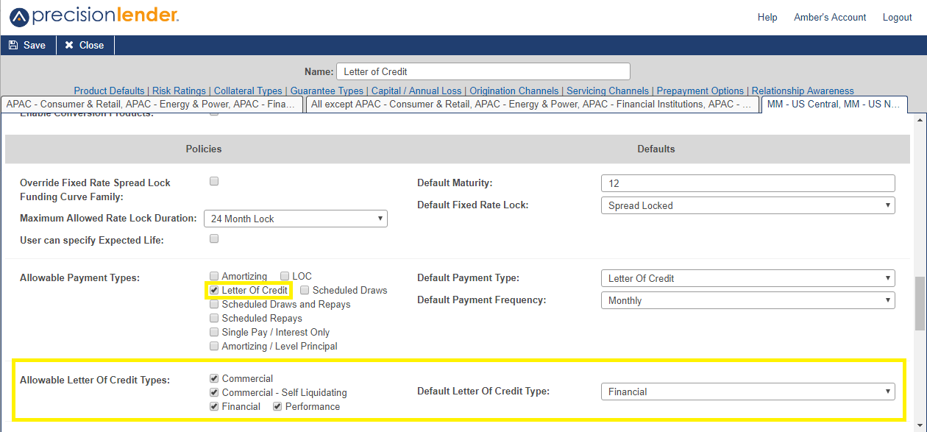Open Maximum Allowed Rate Lock Duration dropdown
Viewport: 927px width, 432px height.
[295, 219]
